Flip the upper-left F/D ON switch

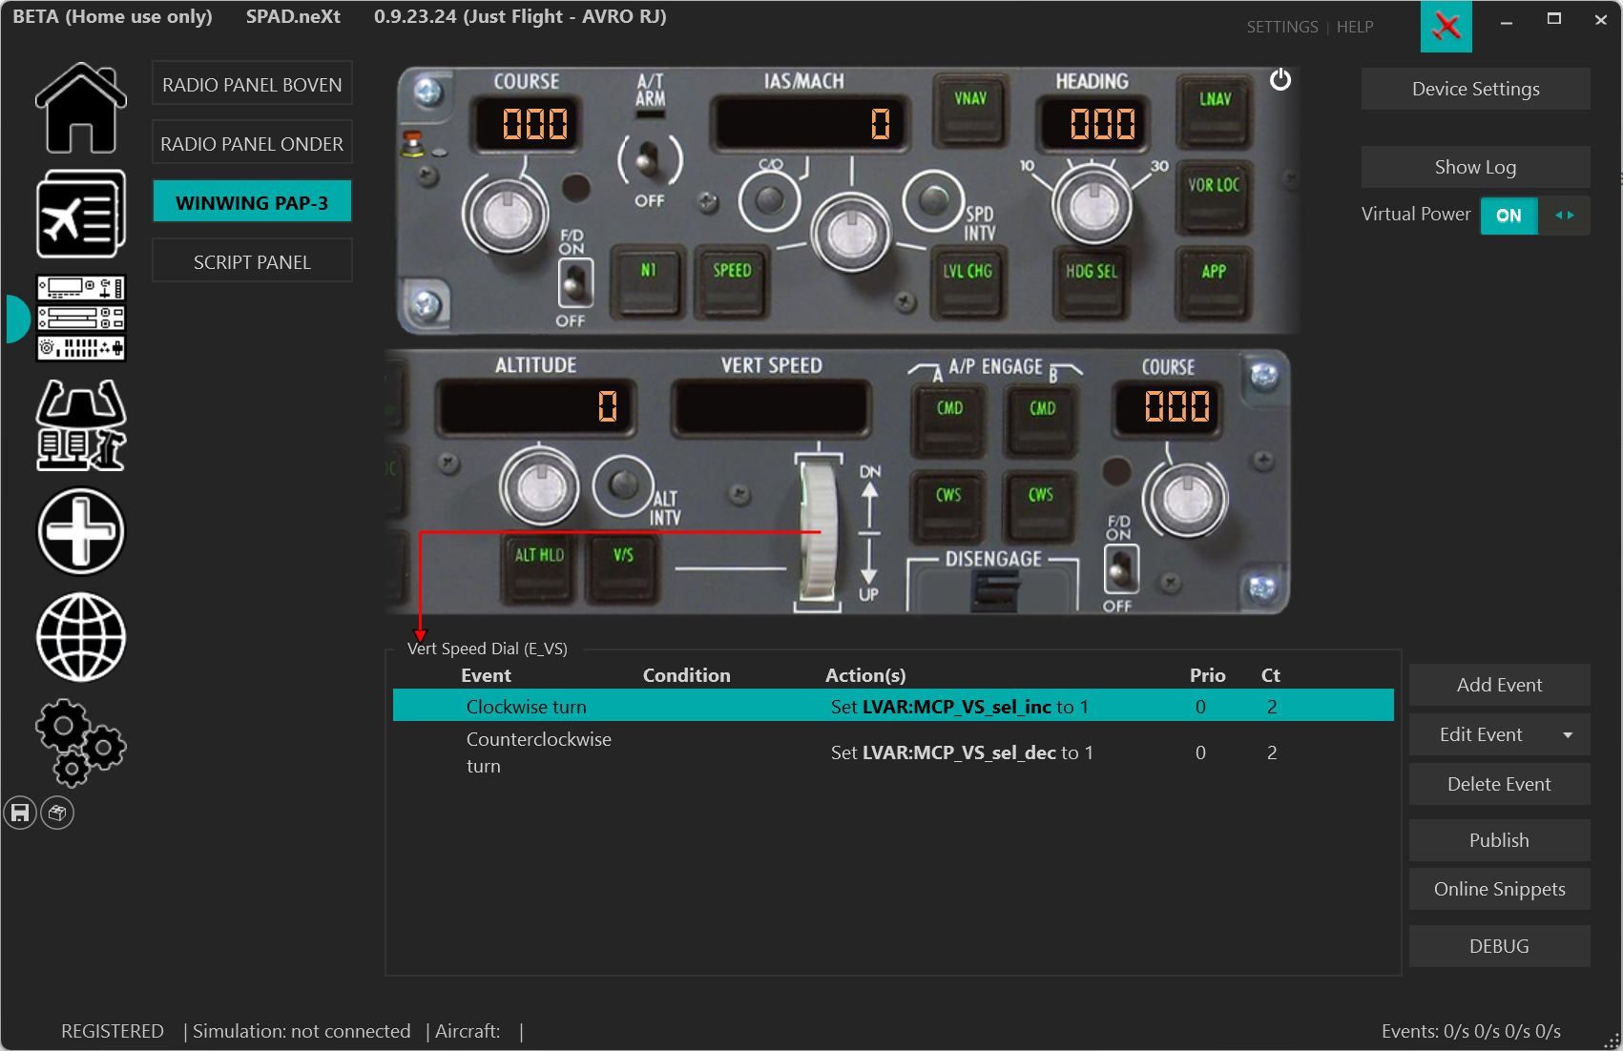[574, 282]
